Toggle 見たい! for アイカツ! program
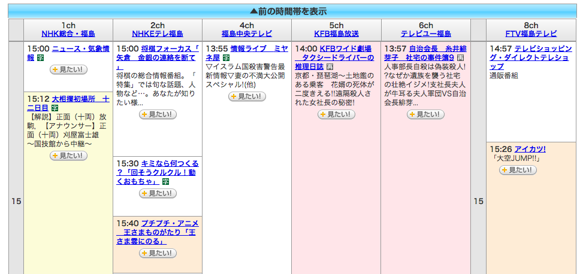 (518, 171)
